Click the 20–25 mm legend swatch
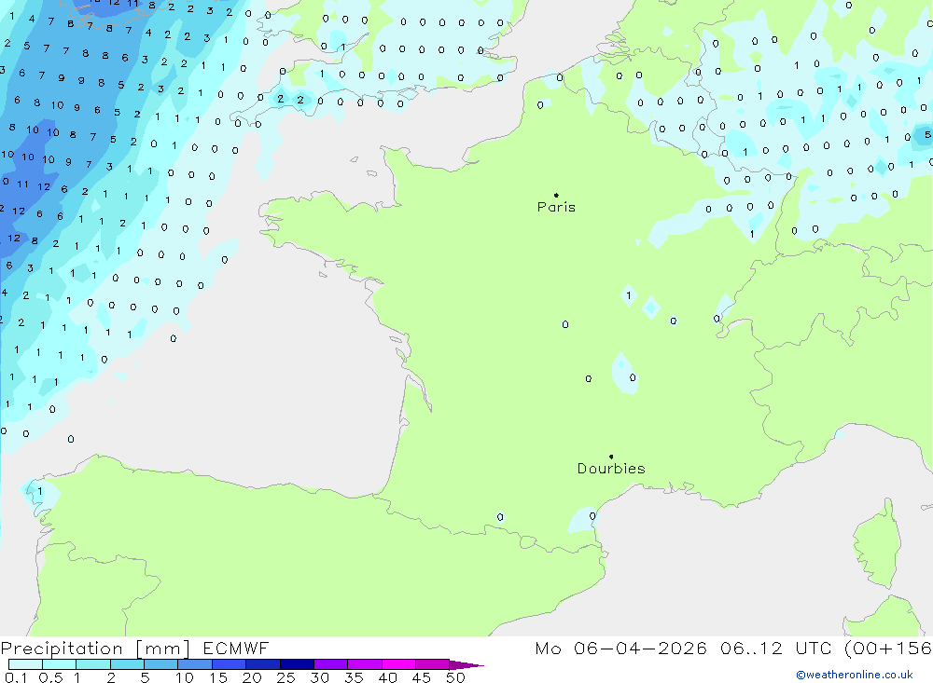 point(262,664)
